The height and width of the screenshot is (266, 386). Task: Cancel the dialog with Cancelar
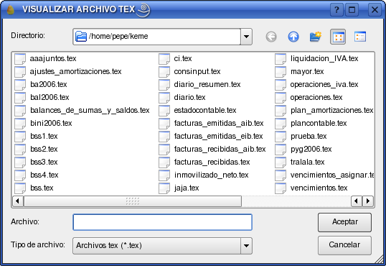click(x=344, y=245)
